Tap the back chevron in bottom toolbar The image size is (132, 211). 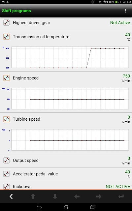coord(11,196)
